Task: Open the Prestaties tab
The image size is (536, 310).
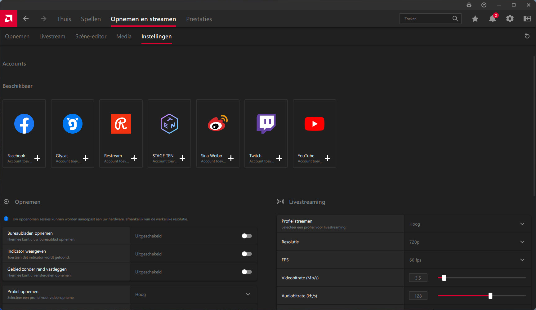Action: click(x=199, y=19)
